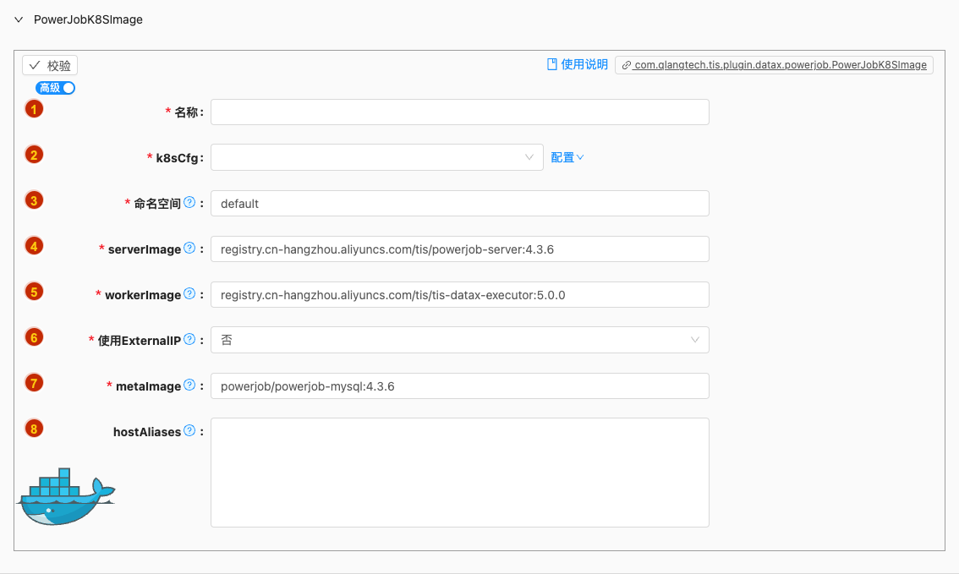
Task: Toggle the 高级 advanced switch
Action: click(x=56, y=88)
